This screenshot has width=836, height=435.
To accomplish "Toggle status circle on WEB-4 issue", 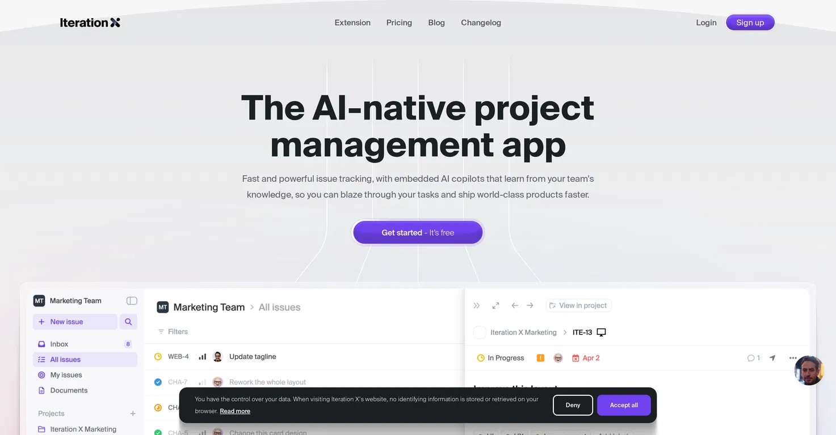I will (x=158, y=357).
